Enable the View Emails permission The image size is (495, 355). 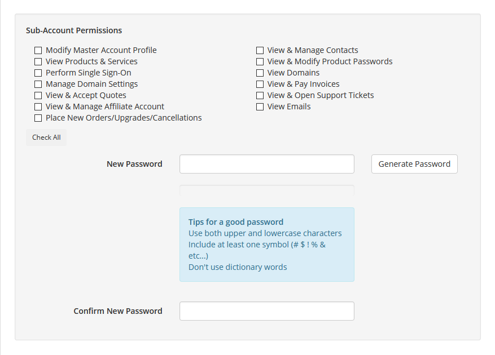[260, 106]
